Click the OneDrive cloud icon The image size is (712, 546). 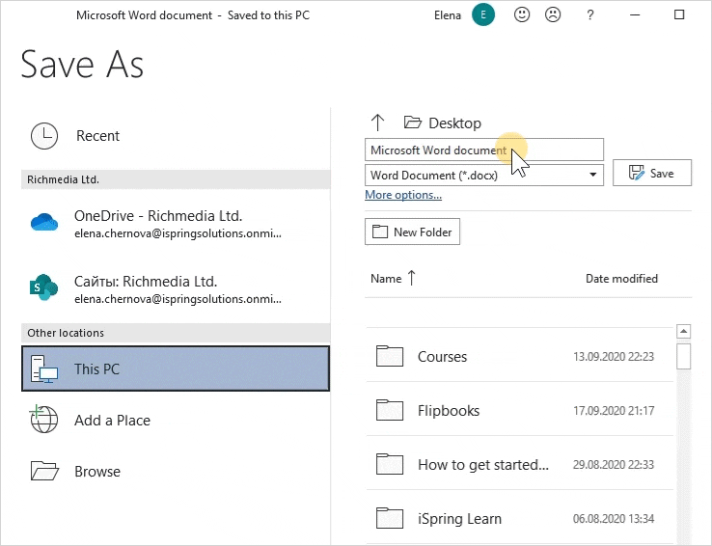tap(44, 223)
